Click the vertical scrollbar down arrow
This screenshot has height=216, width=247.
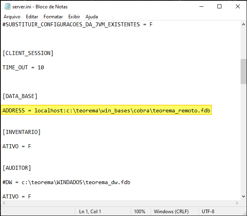pyautogui.click(x=243, y=196)
